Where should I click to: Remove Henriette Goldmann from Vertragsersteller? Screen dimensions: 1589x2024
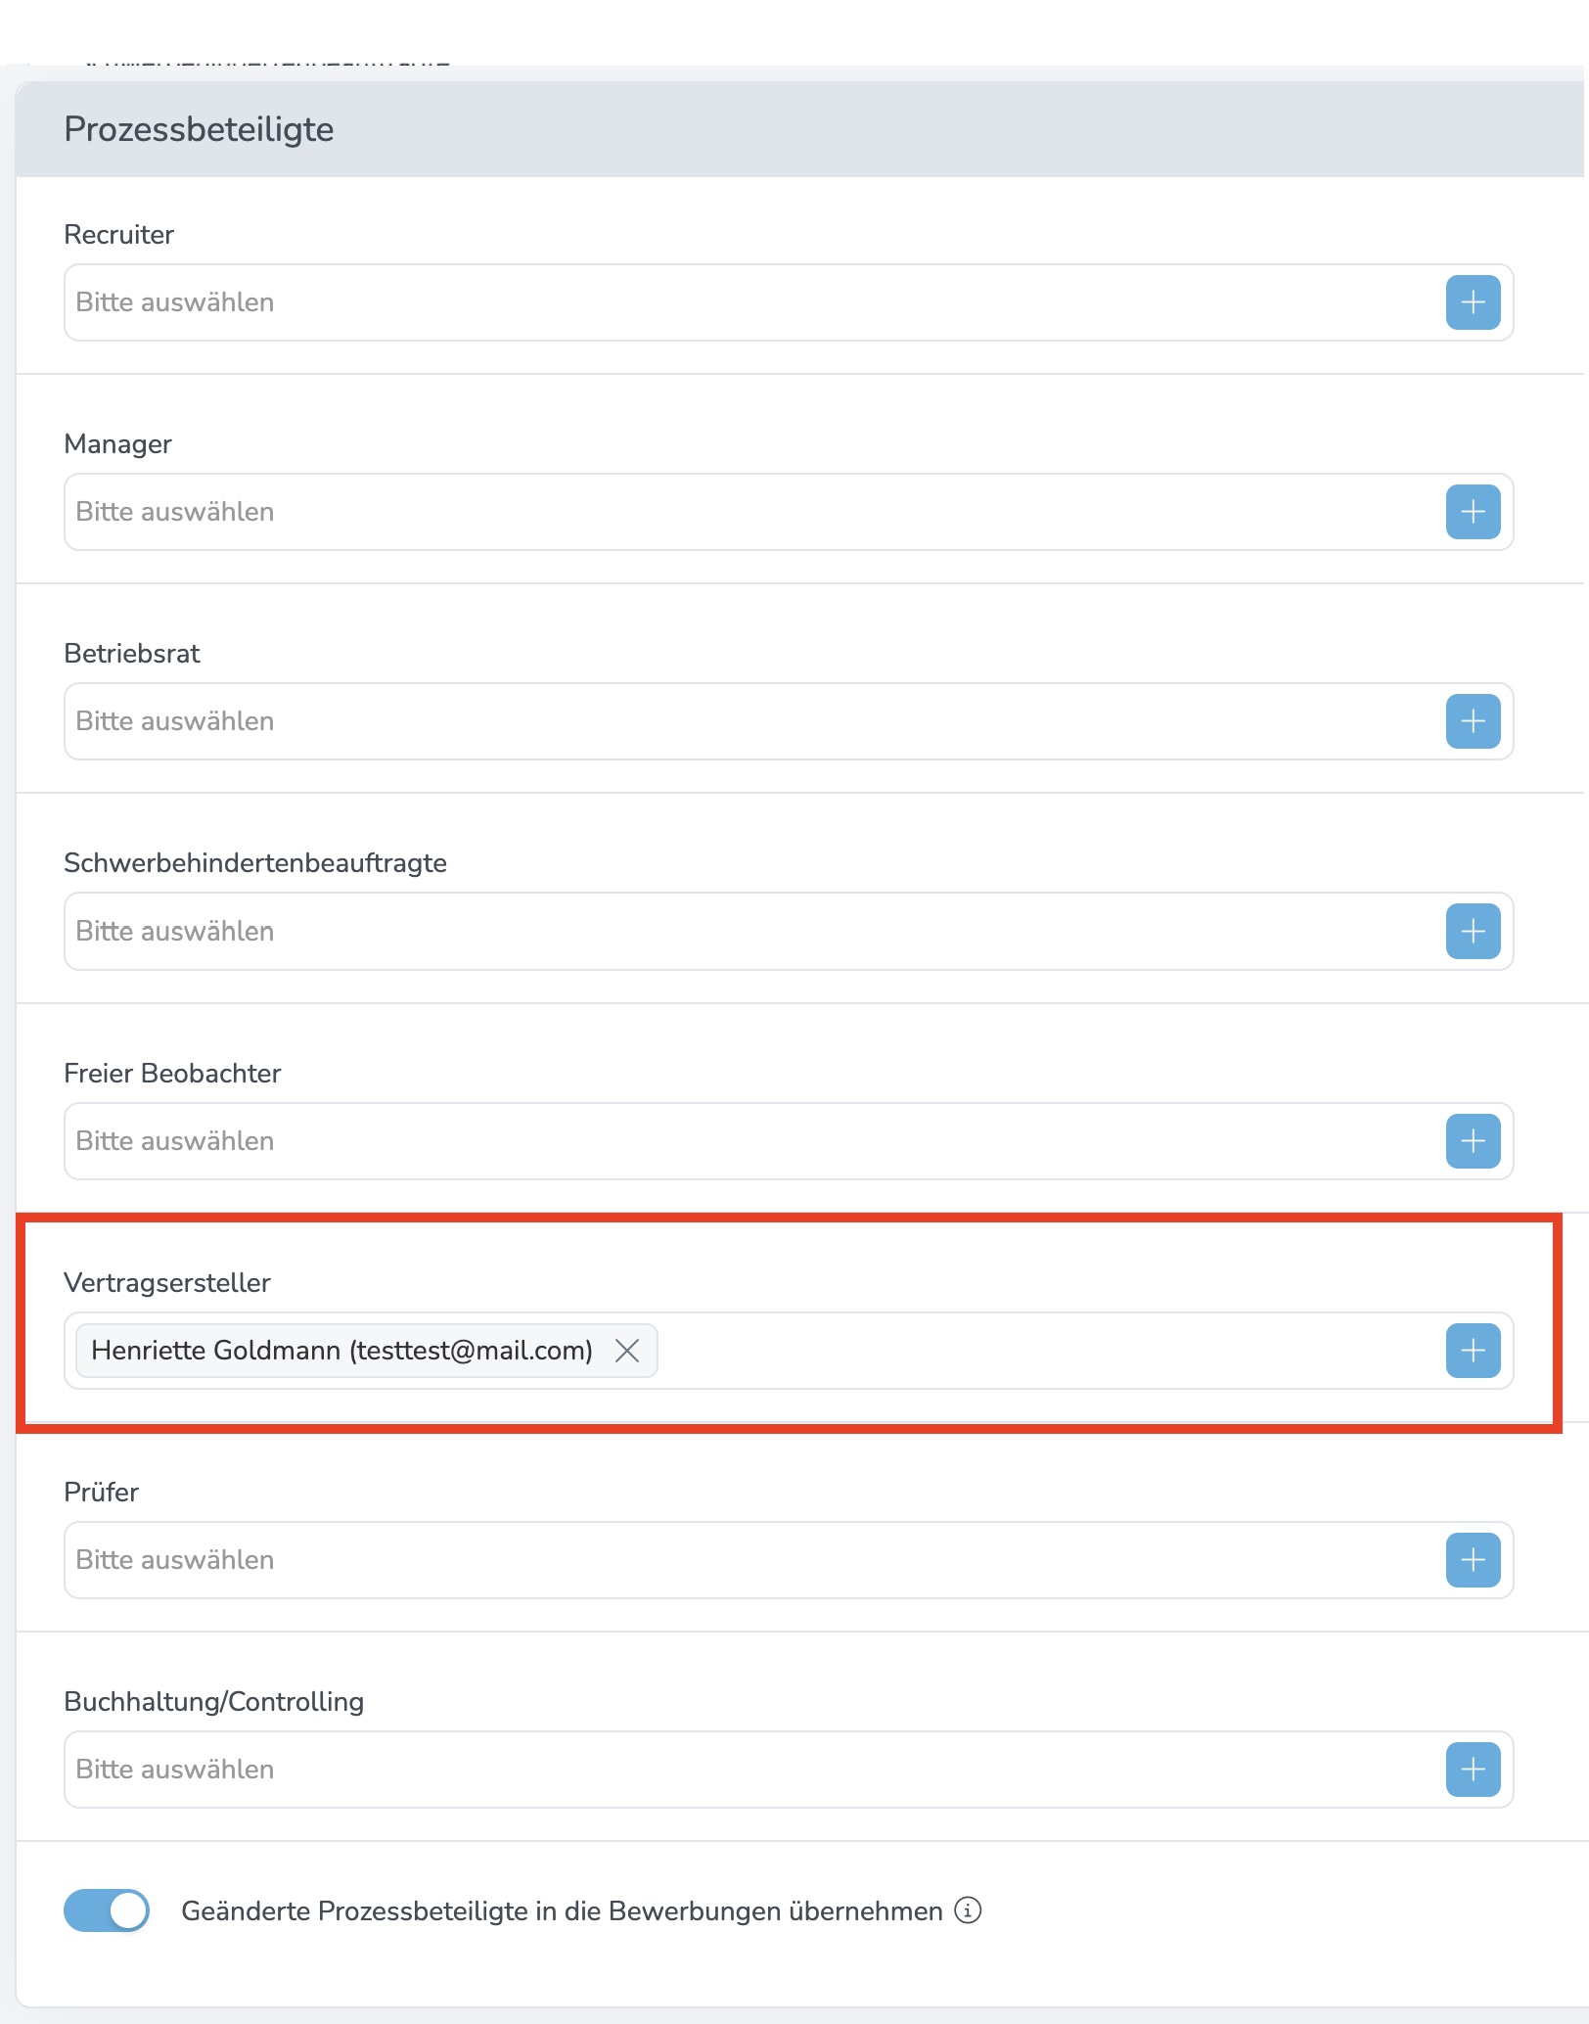(627, 1351)
